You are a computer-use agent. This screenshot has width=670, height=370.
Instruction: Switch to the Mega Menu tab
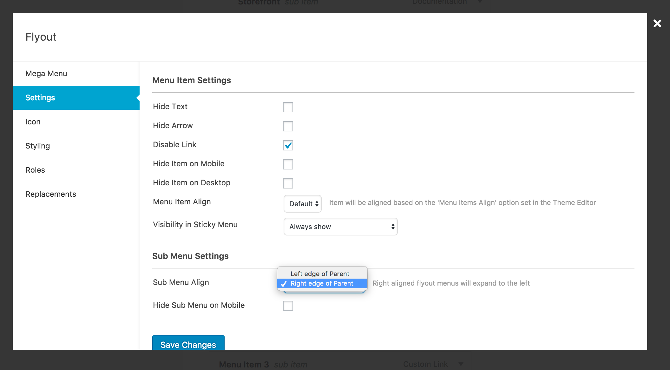click(46, 74)
